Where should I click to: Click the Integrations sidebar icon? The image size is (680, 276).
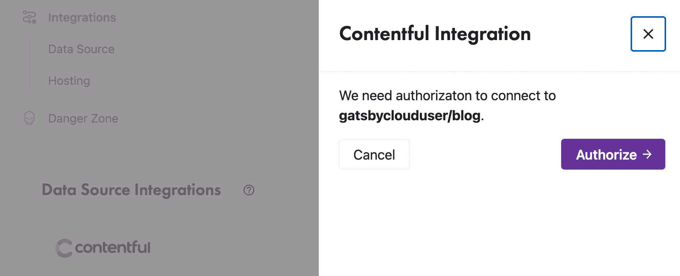pos(29,17)
